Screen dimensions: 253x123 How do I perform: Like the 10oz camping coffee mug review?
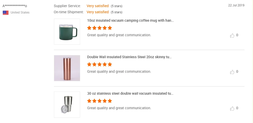232,35
